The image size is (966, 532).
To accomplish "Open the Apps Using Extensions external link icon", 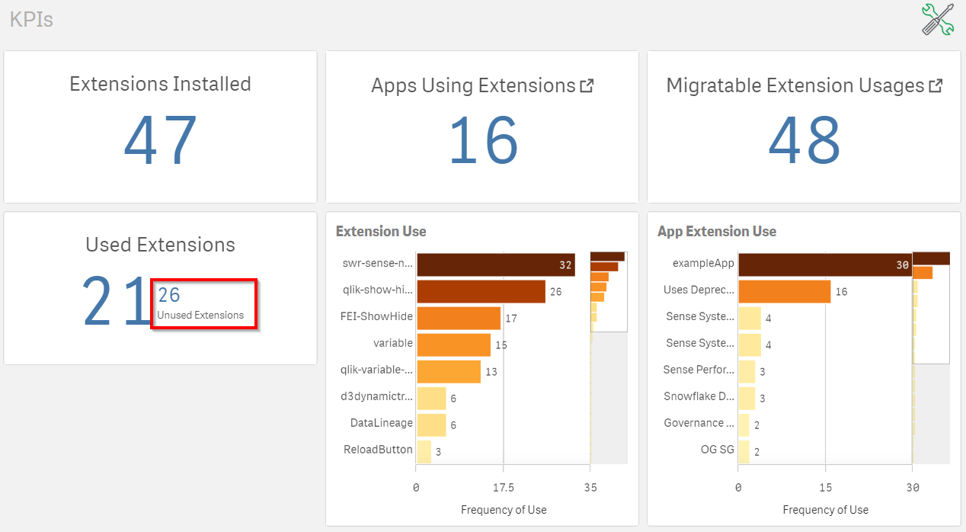I will point(587,86).
